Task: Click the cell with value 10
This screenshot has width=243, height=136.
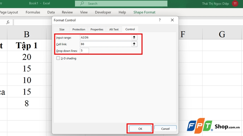Action: tap(27, 80)
